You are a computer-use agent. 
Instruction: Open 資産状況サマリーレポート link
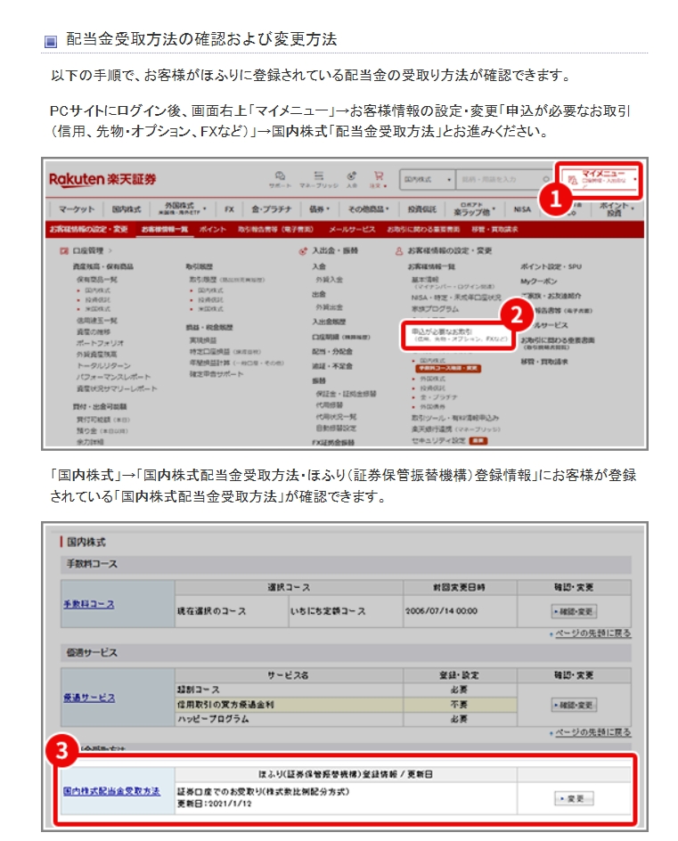tap(117, 388)
